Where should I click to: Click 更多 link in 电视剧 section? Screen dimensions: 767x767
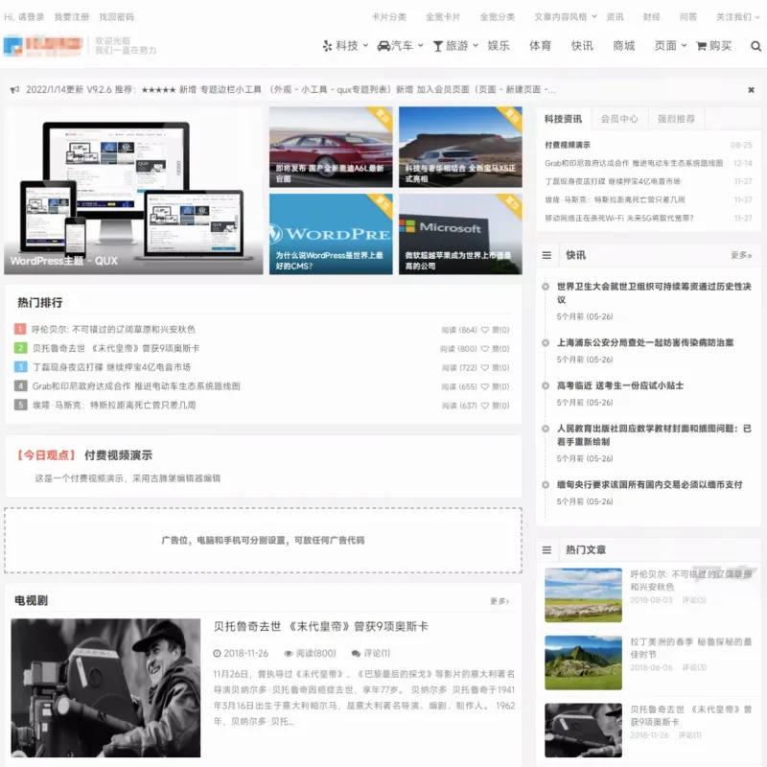500,601
